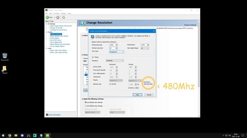
Task: Click the vertical Active pixels spinner
Action: point(135,67)
